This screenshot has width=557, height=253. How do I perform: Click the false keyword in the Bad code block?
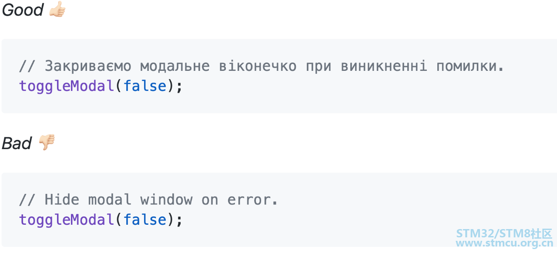coord(145,219)
